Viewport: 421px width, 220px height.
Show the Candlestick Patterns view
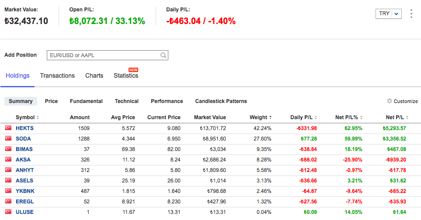[221, 101]
